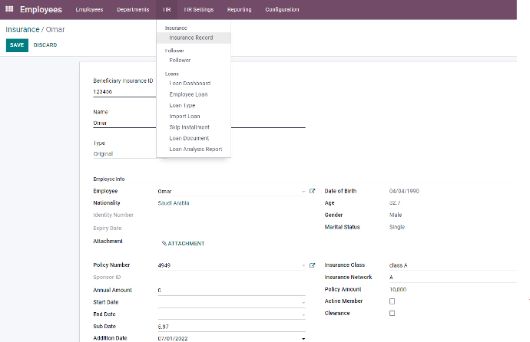Choose Employee Loan from the menu
This screenshot has height=342, width=530.
click(188, 94)
